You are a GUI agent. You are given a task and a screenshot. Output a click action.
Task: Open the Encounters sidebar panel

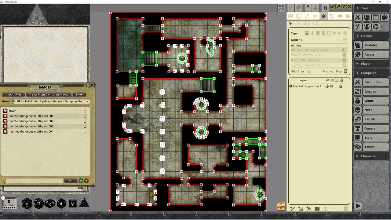point(373,82)
